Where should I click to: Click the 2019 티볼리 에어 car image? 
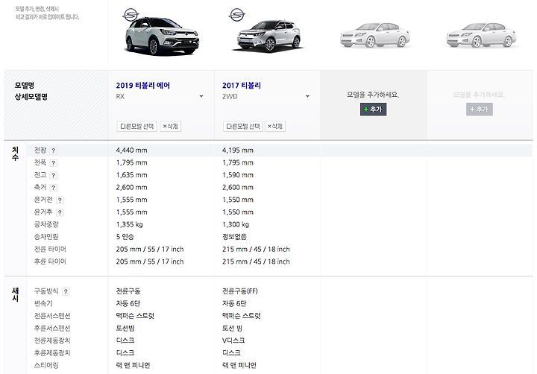[x=162, y=36]
